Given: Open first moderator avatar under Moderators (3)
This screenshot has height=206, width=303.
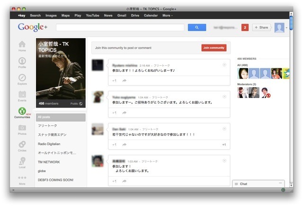Looking at the screenshot, I should click(x=242, y=92).
